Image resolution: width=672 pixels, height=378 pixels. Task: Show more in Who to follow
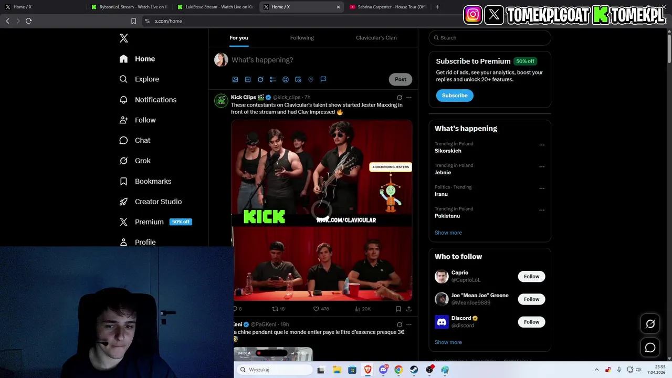(x=448, y=342)
